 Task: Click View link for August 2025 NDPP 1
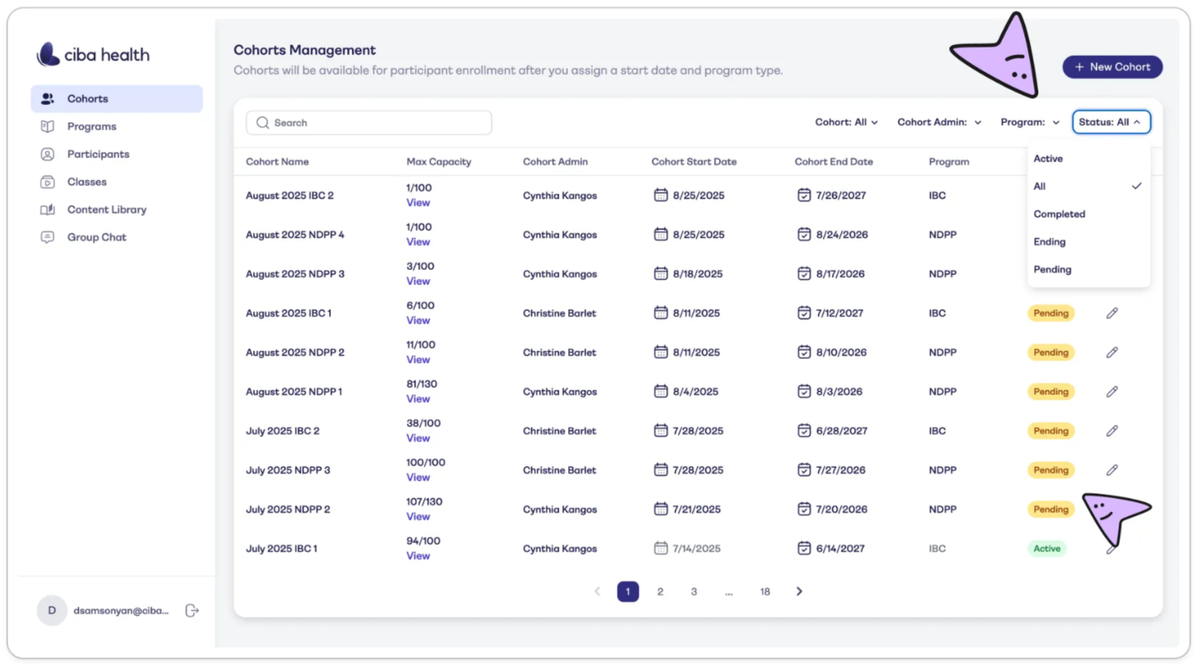pos(418,399)
